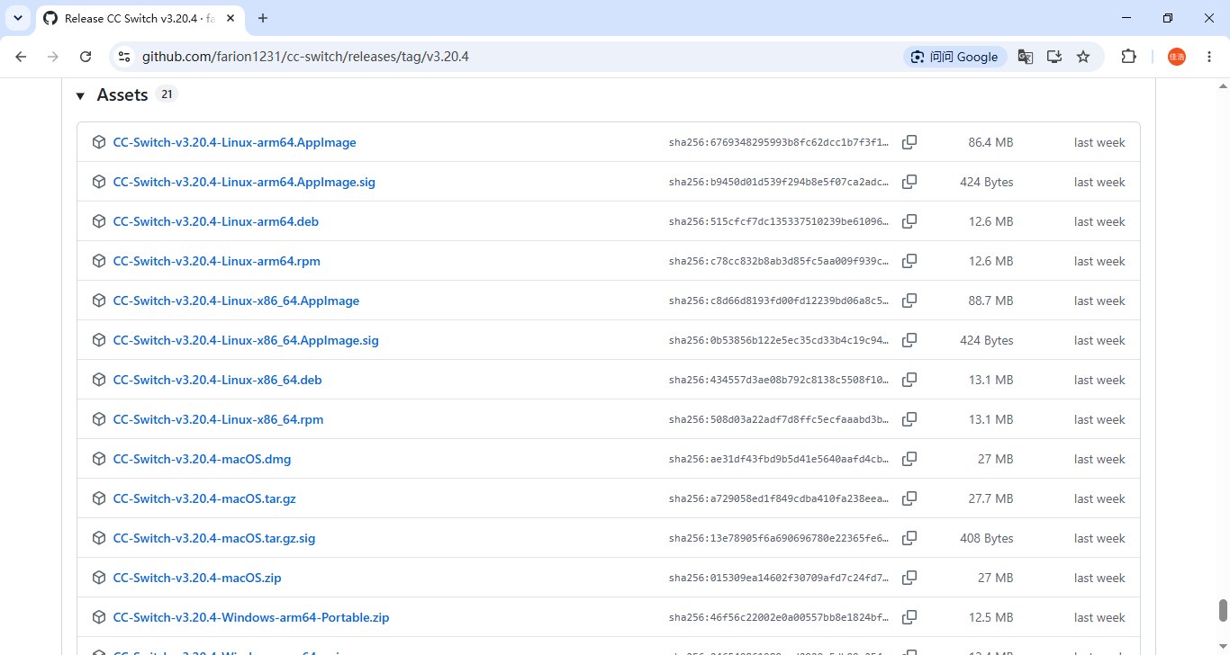Download CC-Switch-v3.20.4-macOS.tar.gz
Viewport: 1230px width, 655px height.
(x=204, y=498)
